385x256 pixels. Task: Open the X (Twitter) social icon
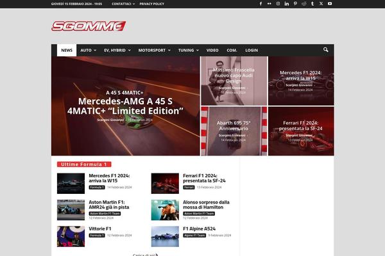(321, 4)
